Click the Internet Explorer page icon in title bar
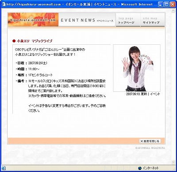This screenshot has height=172, width=177. coord(3,4)
